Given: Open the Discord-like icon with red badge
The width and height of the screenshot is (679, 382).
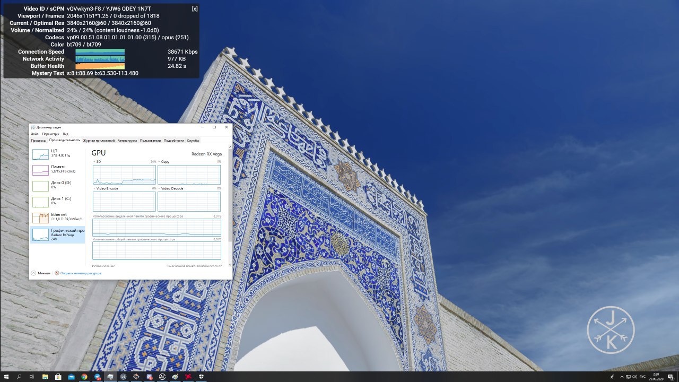Looking at the screenshot, I should pos(149,377).
